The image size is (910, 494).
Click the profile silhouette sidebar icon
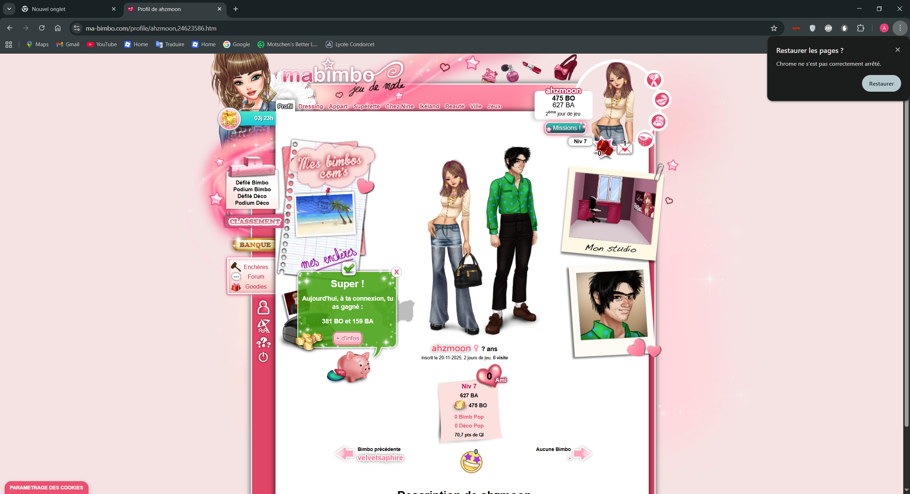[263, 308]
